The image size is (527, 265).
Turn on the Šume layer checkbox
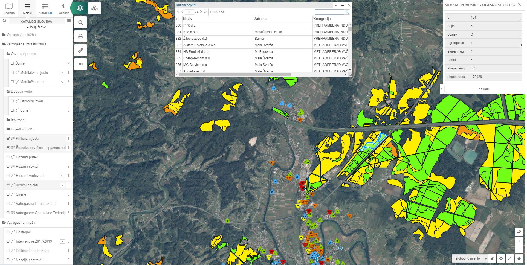click(12, 63)
